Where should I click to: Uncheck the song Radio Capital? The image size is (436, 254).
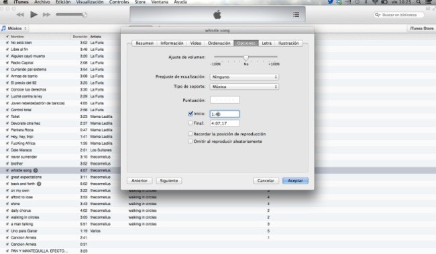point(7,63)
